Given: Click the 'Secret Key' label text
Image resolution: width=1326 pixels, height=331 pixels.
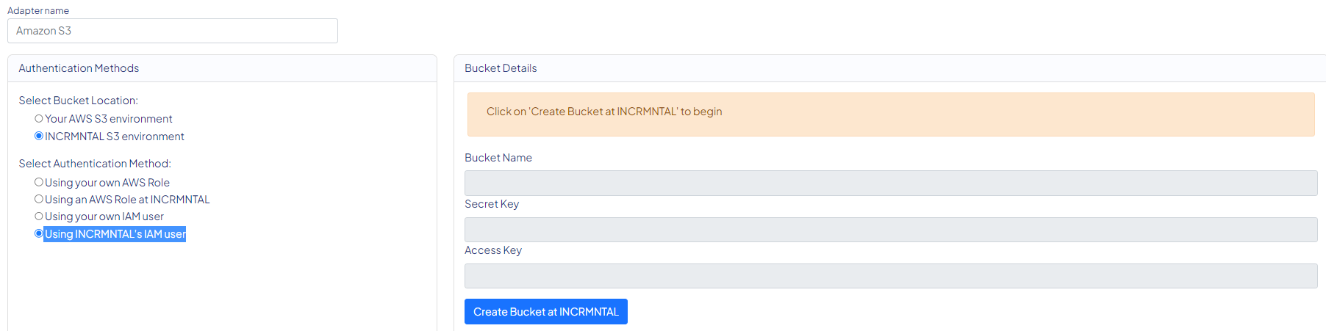Looking at the screenshot, I should 492,204.
